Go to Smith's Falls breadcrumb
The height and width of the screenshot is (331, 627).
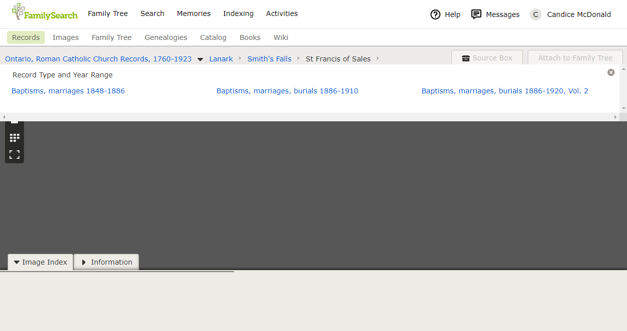269,59
